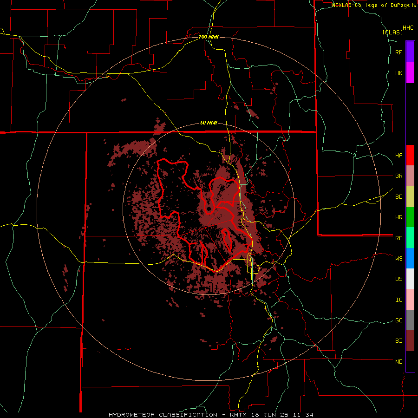The height and width of the screenshot is (418, 418).
Task: Click the RF purple legend swatch
Action: [x=410, y=52]
